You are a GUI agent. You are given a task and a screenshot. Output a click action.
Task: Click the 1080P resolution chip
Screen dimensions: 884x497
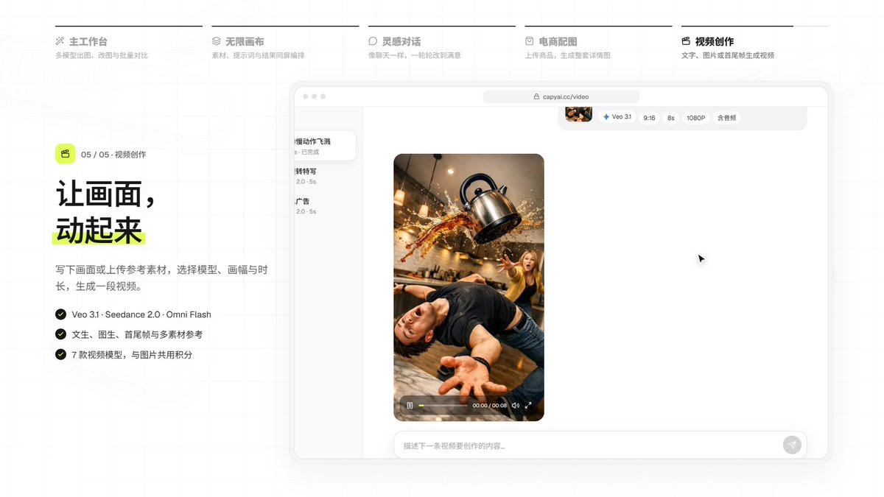pyautogui.click(x=696, y=118)
